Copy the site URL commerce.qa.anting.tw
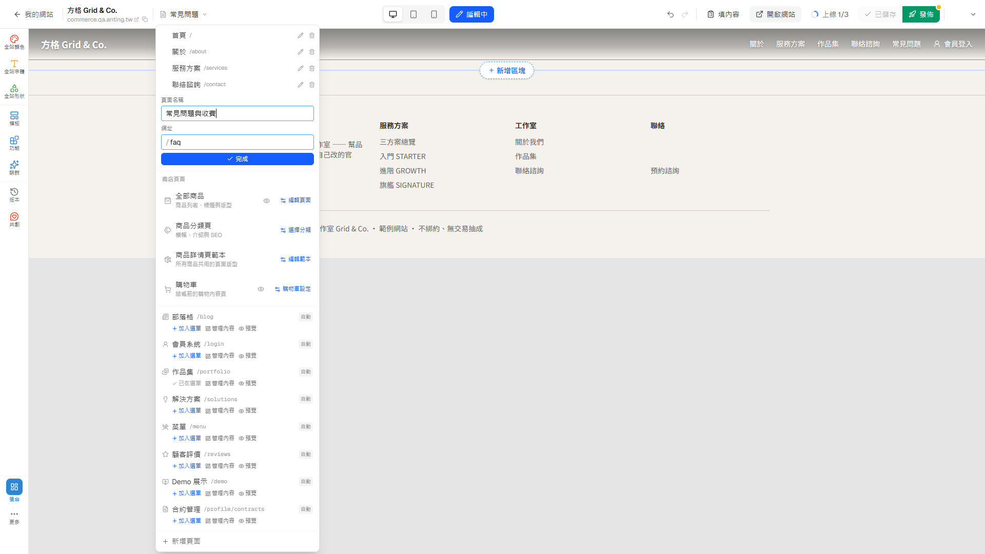Image resolution: width=985 pixels, height=554 pixels. [x=145, y=19]
